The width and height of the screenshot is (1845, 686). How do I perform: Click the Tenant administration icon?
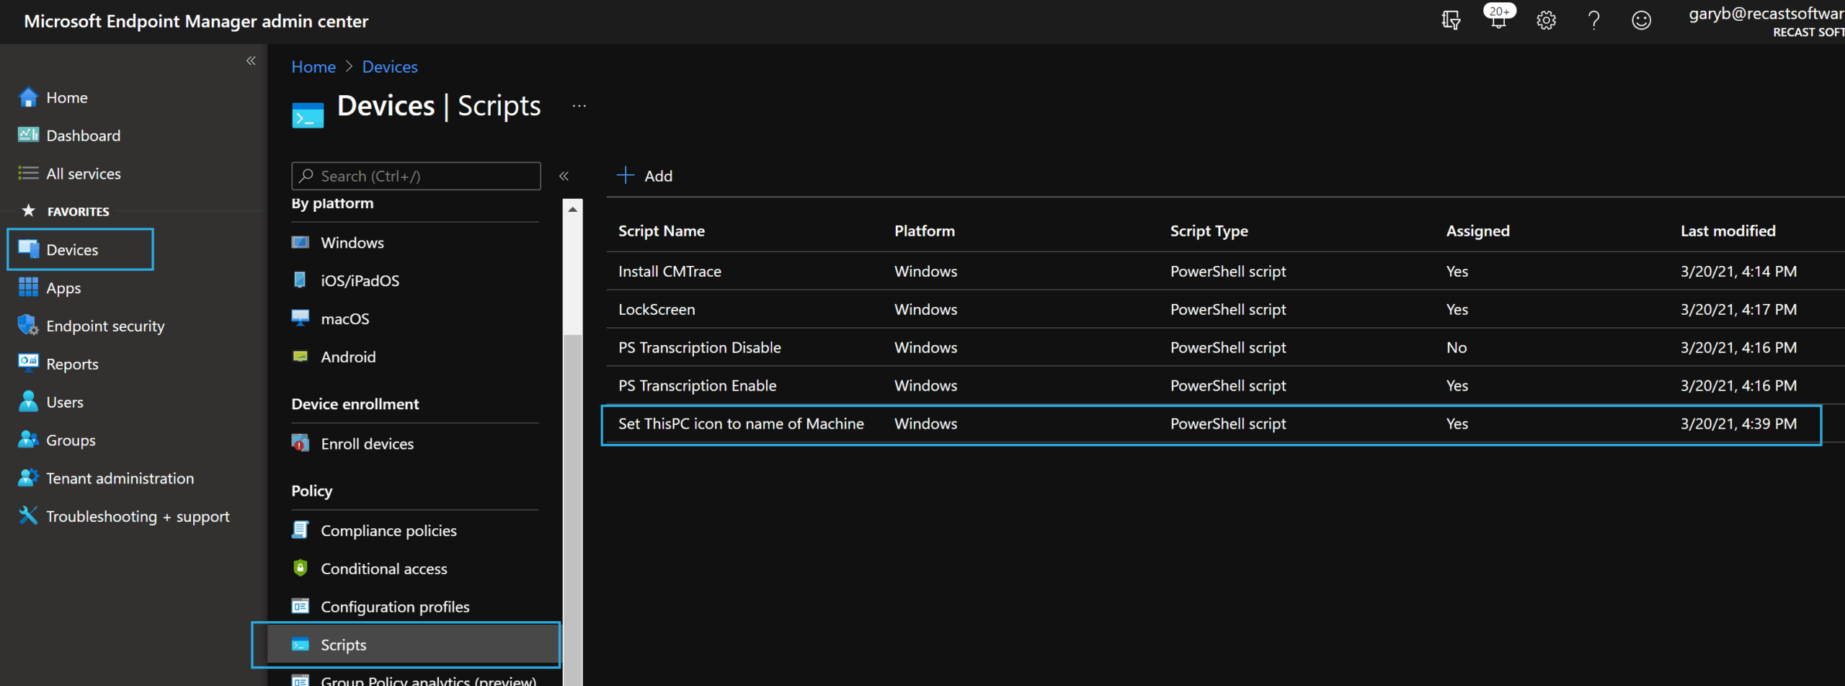[28, 478]
